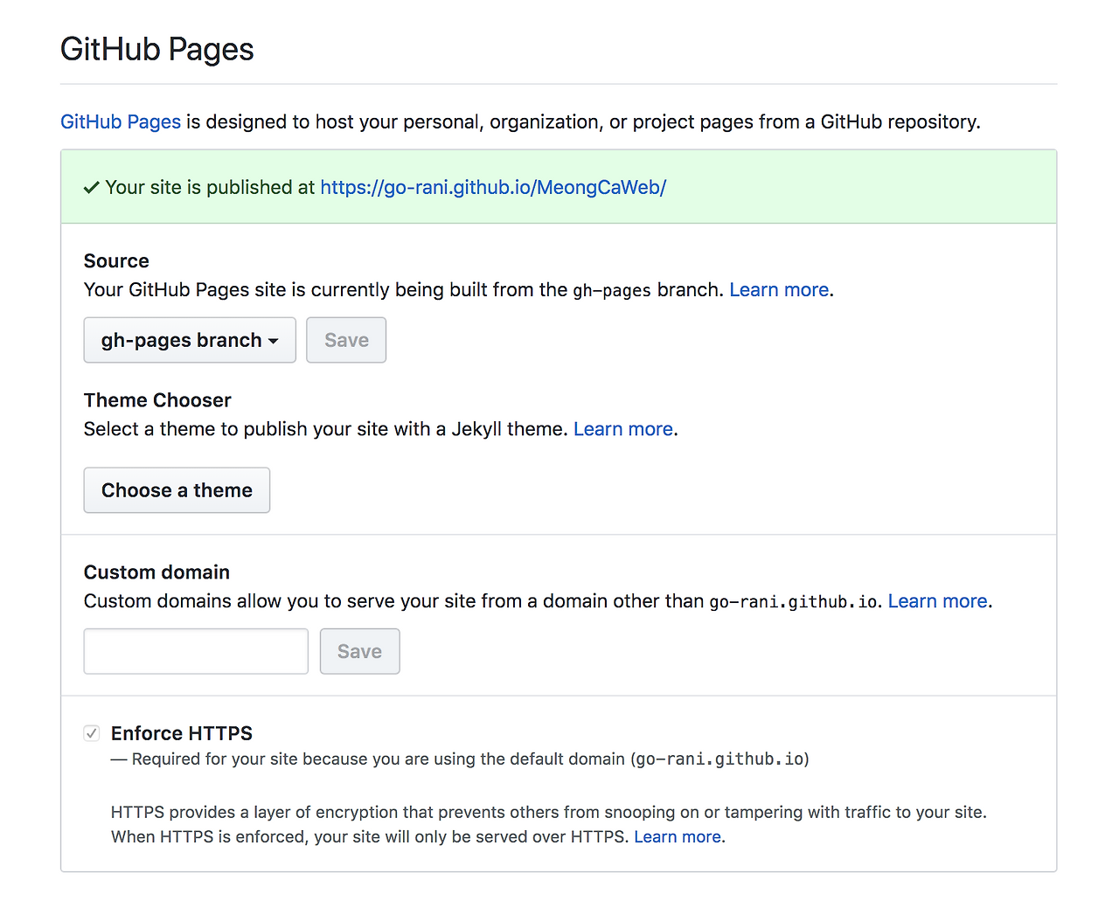Open Learn more about Jekyll themes
1119x908 pixels.
click(622, 429)
